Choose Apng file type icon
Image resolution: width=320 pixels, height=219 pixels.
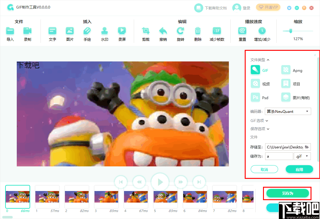tap(286, 70)
